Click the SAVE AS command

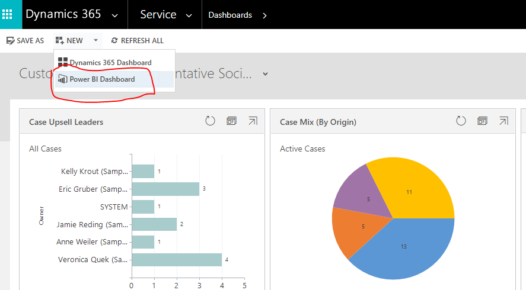coord(25,40)
